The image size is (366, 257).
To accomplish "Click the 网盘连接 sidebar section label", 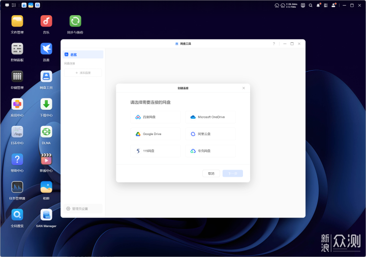I will pyautogui.click(x=70, y=63).
